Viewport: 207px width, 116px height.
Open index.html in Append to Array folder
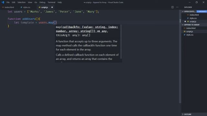click(x=194, y=28)
